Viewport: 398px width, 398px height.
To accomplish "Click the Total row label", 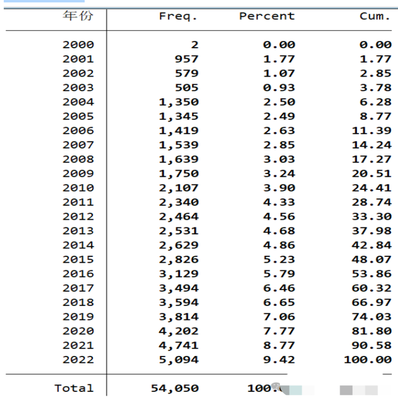I will pyautogui.click(x=74, y=388).
